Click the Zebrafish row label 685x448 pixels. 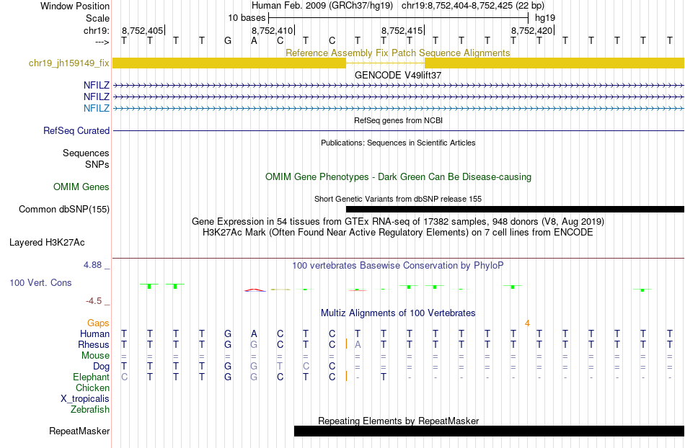point(90,409)
